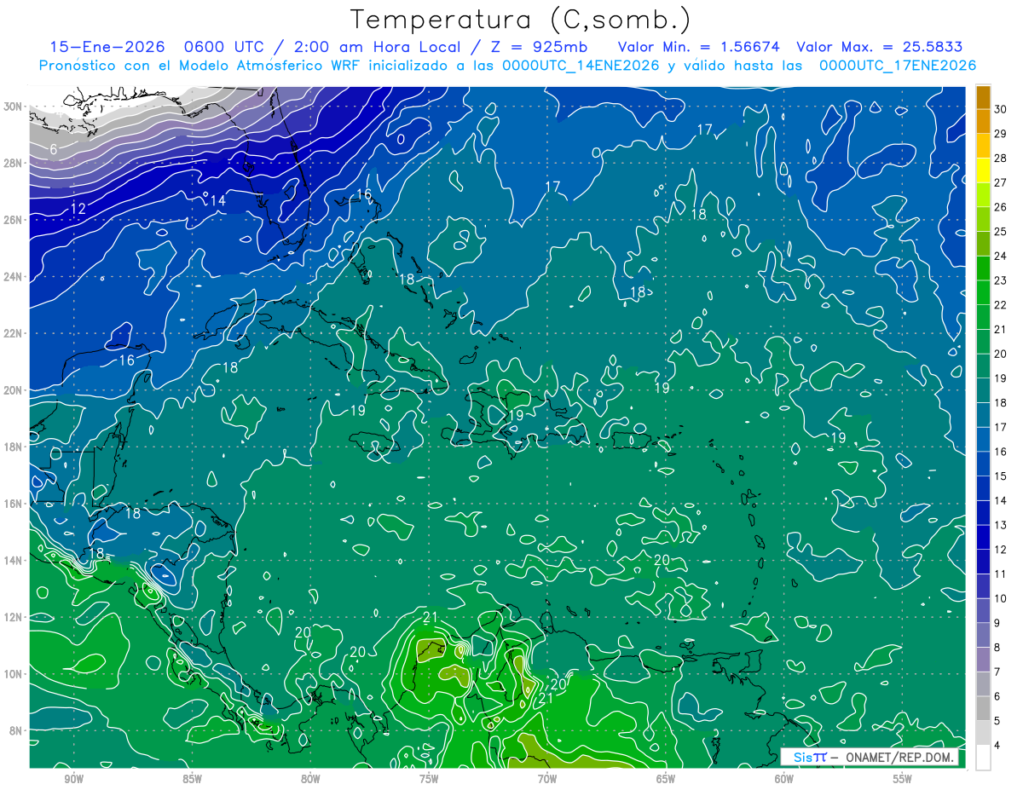This screenshot has width=1023, height=790.
Task: Click the "16N" latitude label
Action: tap(13, 504)
